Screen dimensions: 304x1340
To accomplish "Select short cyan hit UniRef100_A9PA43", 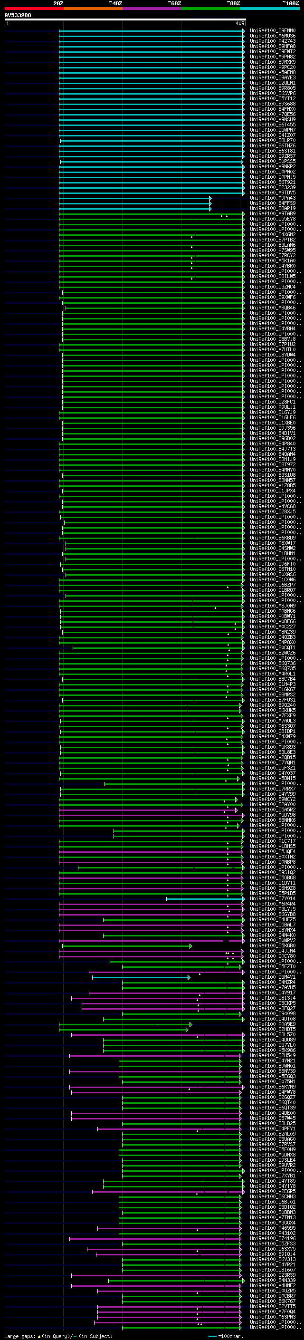I will [x=273, y=198].
